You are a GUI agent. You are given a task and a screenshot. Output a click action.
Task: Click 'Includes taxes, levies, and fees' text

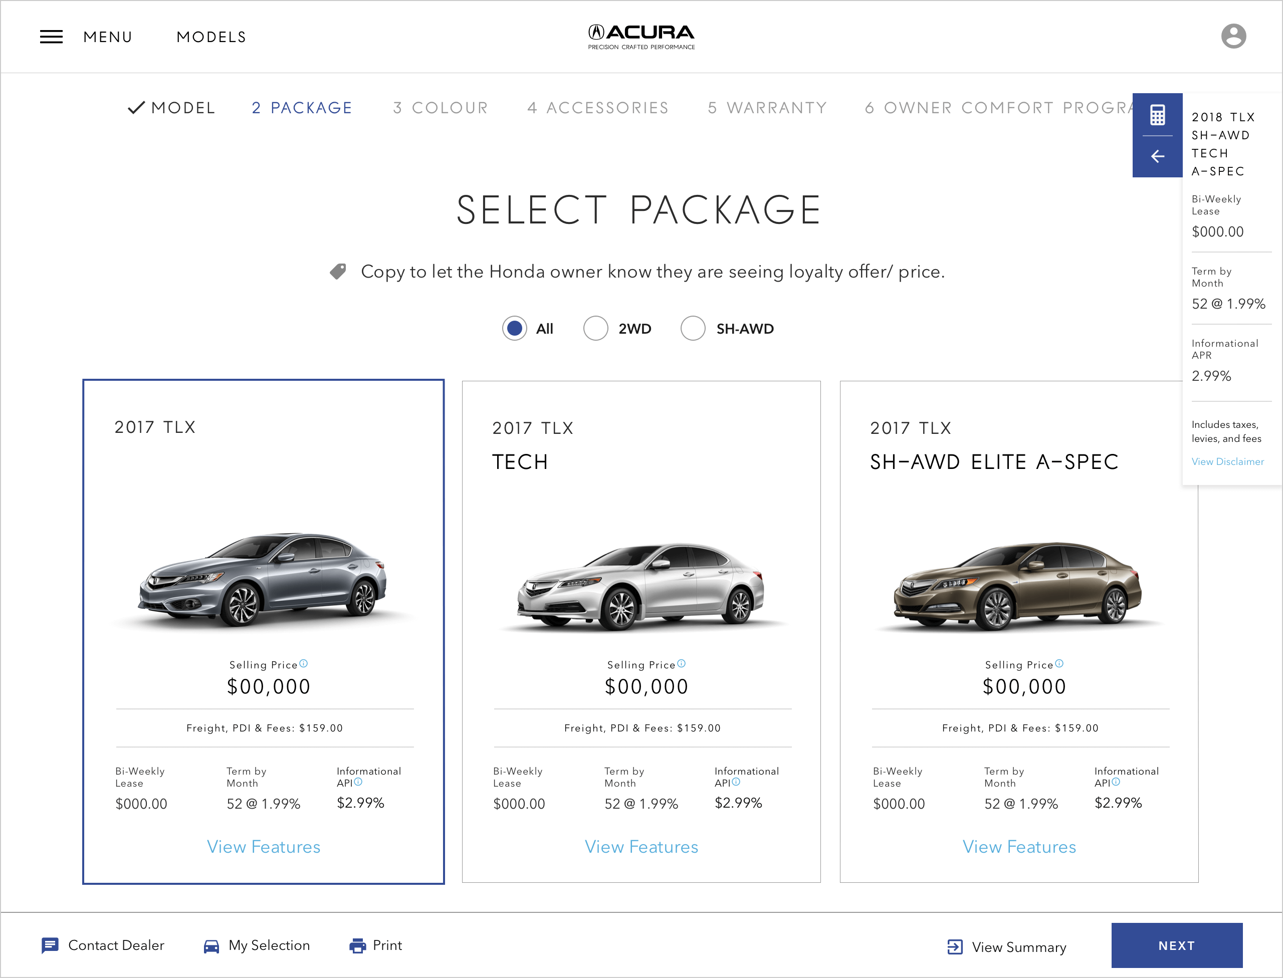1226,431
